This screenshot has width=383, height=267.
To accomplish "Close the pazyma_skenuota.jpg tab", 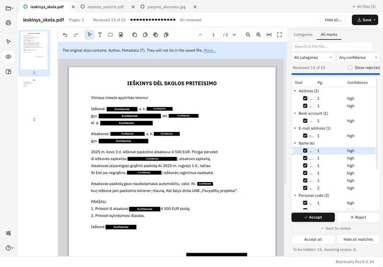I will (195, 7).
